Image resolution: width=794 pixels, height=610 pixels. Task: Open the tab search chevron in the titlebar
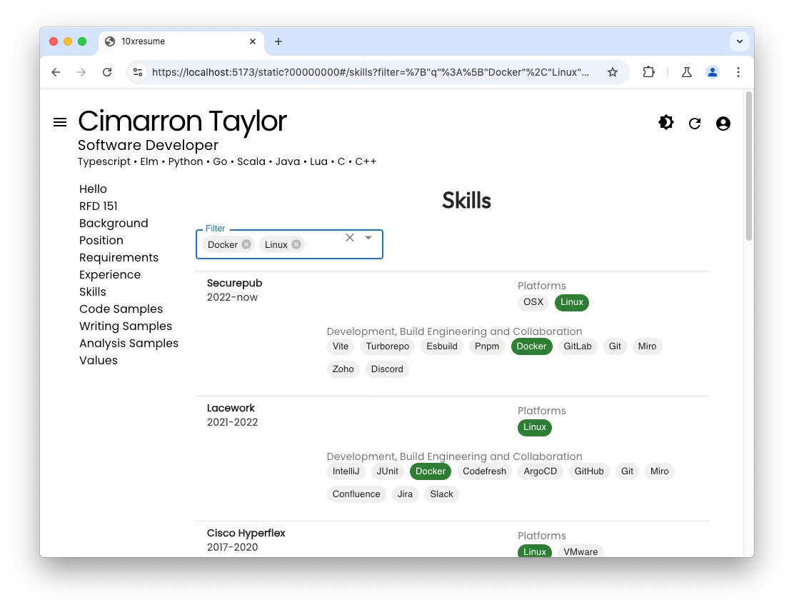[740, 41]
